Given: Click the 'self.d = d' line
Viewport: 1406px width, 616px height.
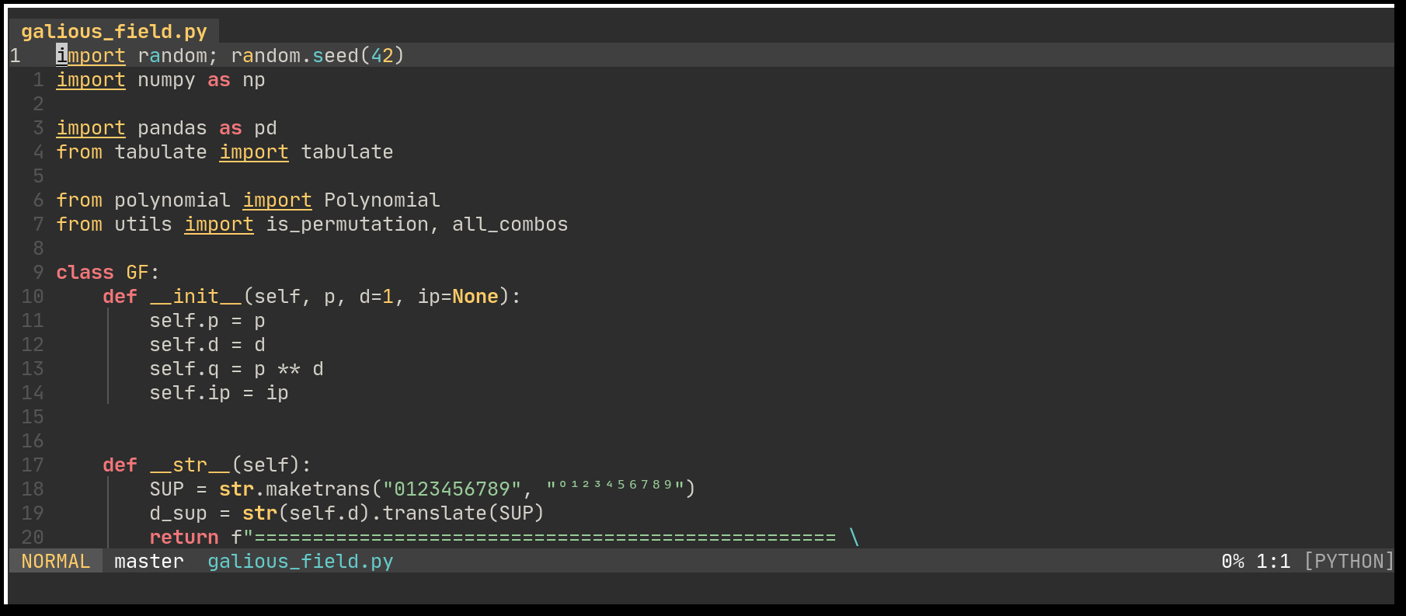Looking at the screenshot, I should [207, 345].
